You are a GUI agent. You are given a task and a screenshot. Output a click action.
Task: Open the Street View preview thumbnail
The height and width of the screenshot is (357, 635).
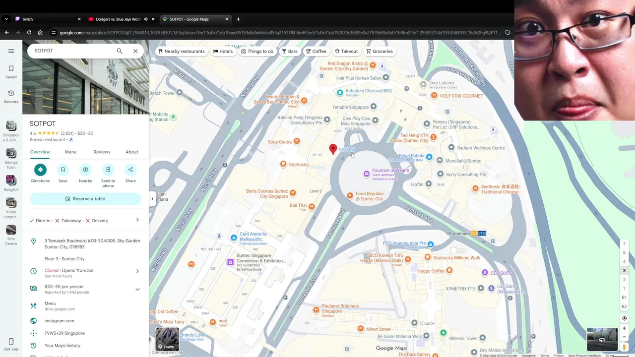click(602, 340)
